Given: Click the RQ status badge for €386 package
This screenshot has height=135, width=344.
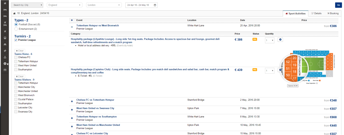Looking at the screenshot, I should tap(255, 39).
